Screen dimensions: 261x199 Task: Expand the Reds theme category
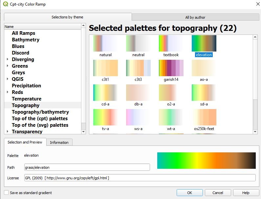[x=8, y=92]
